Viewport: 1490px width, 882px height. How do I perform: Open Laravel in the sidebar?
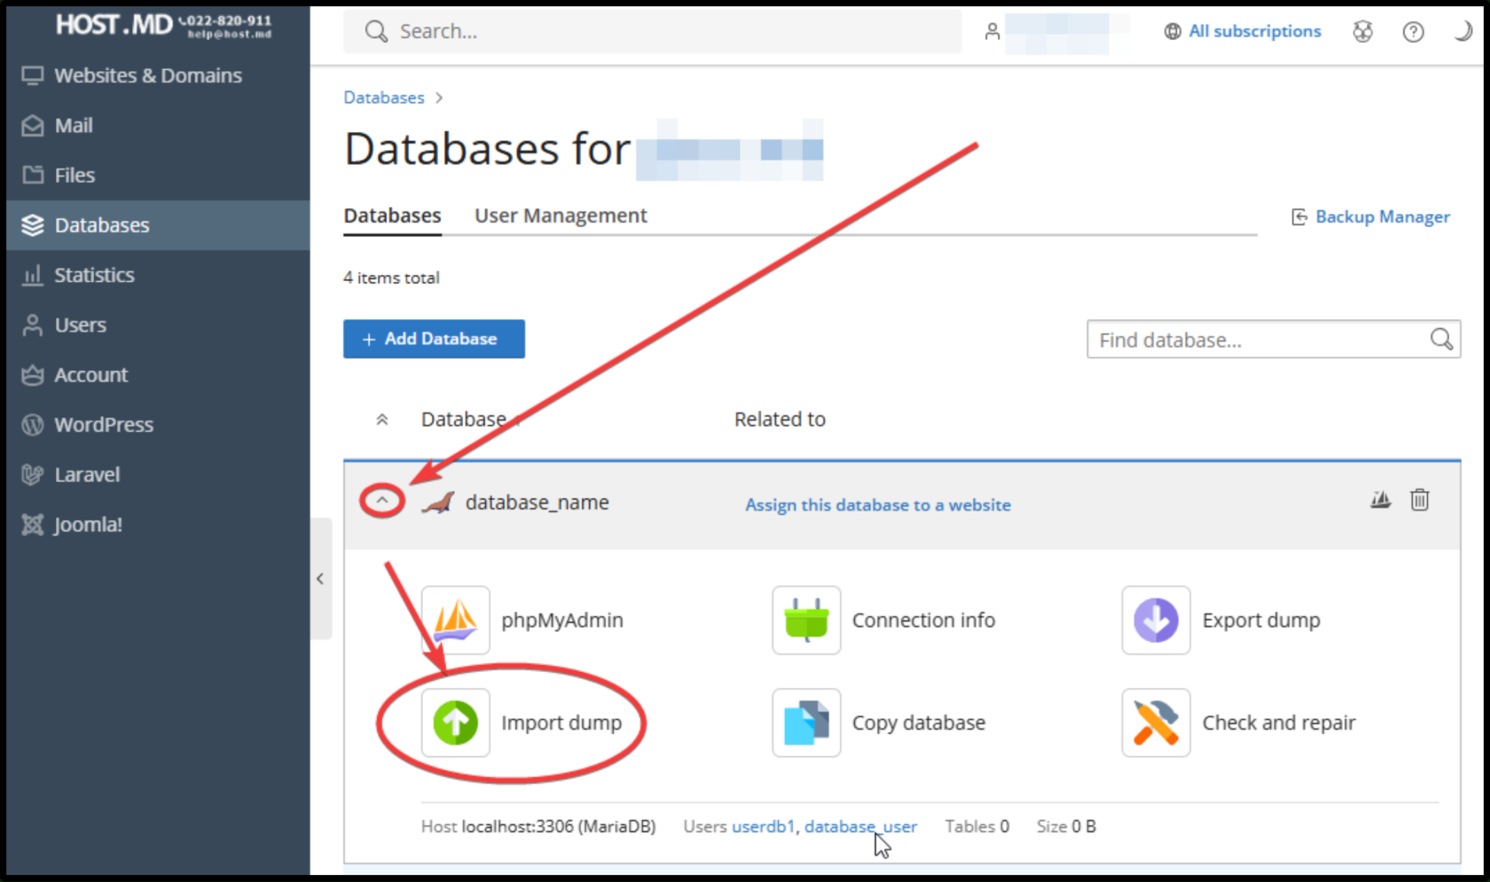[158, 474]
